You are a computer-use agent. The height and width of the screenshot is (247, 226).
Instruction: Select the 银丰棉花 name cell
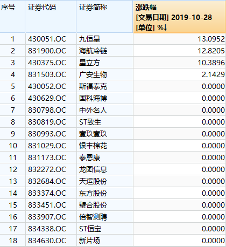pyautogui.click(x=105, y=146)
